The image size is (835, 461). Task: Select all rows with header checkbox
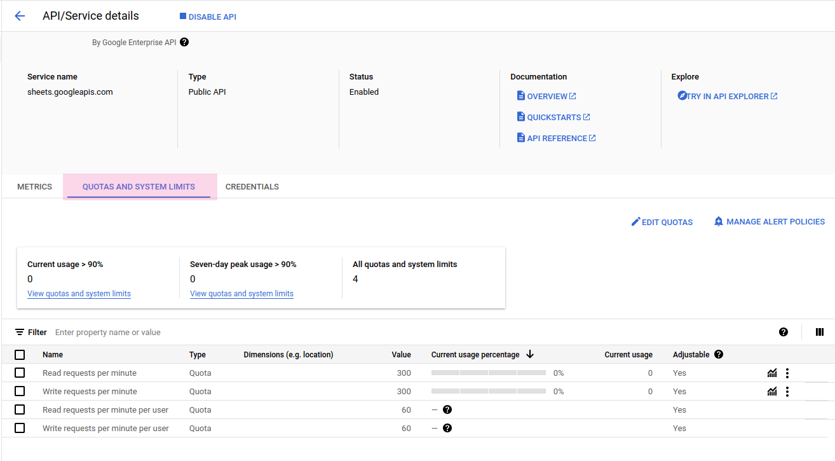pyautogui.click(x=20, y=355)
